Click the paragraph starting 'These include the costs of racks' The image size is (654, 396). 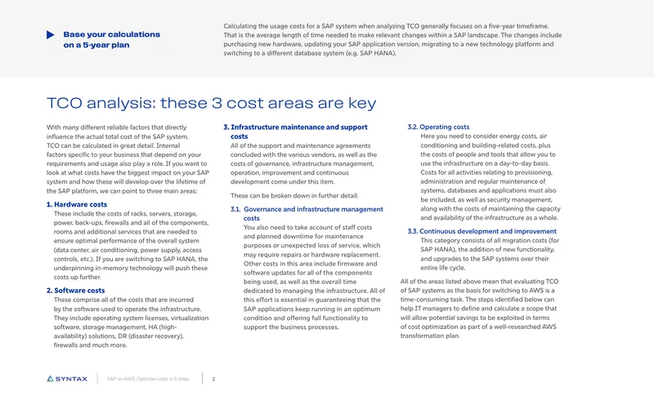click(x=131, y=245)
